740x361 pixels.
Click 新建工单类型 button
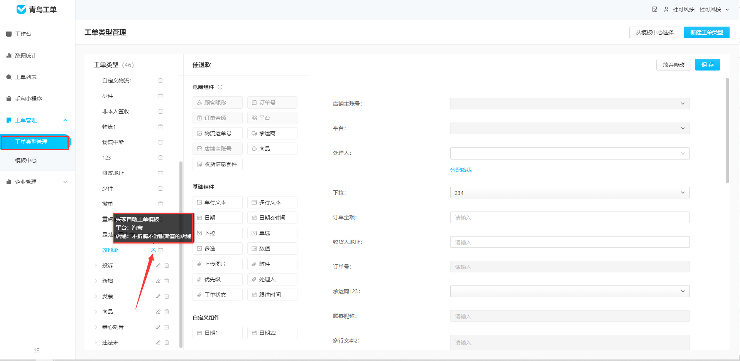click(706, 32)
